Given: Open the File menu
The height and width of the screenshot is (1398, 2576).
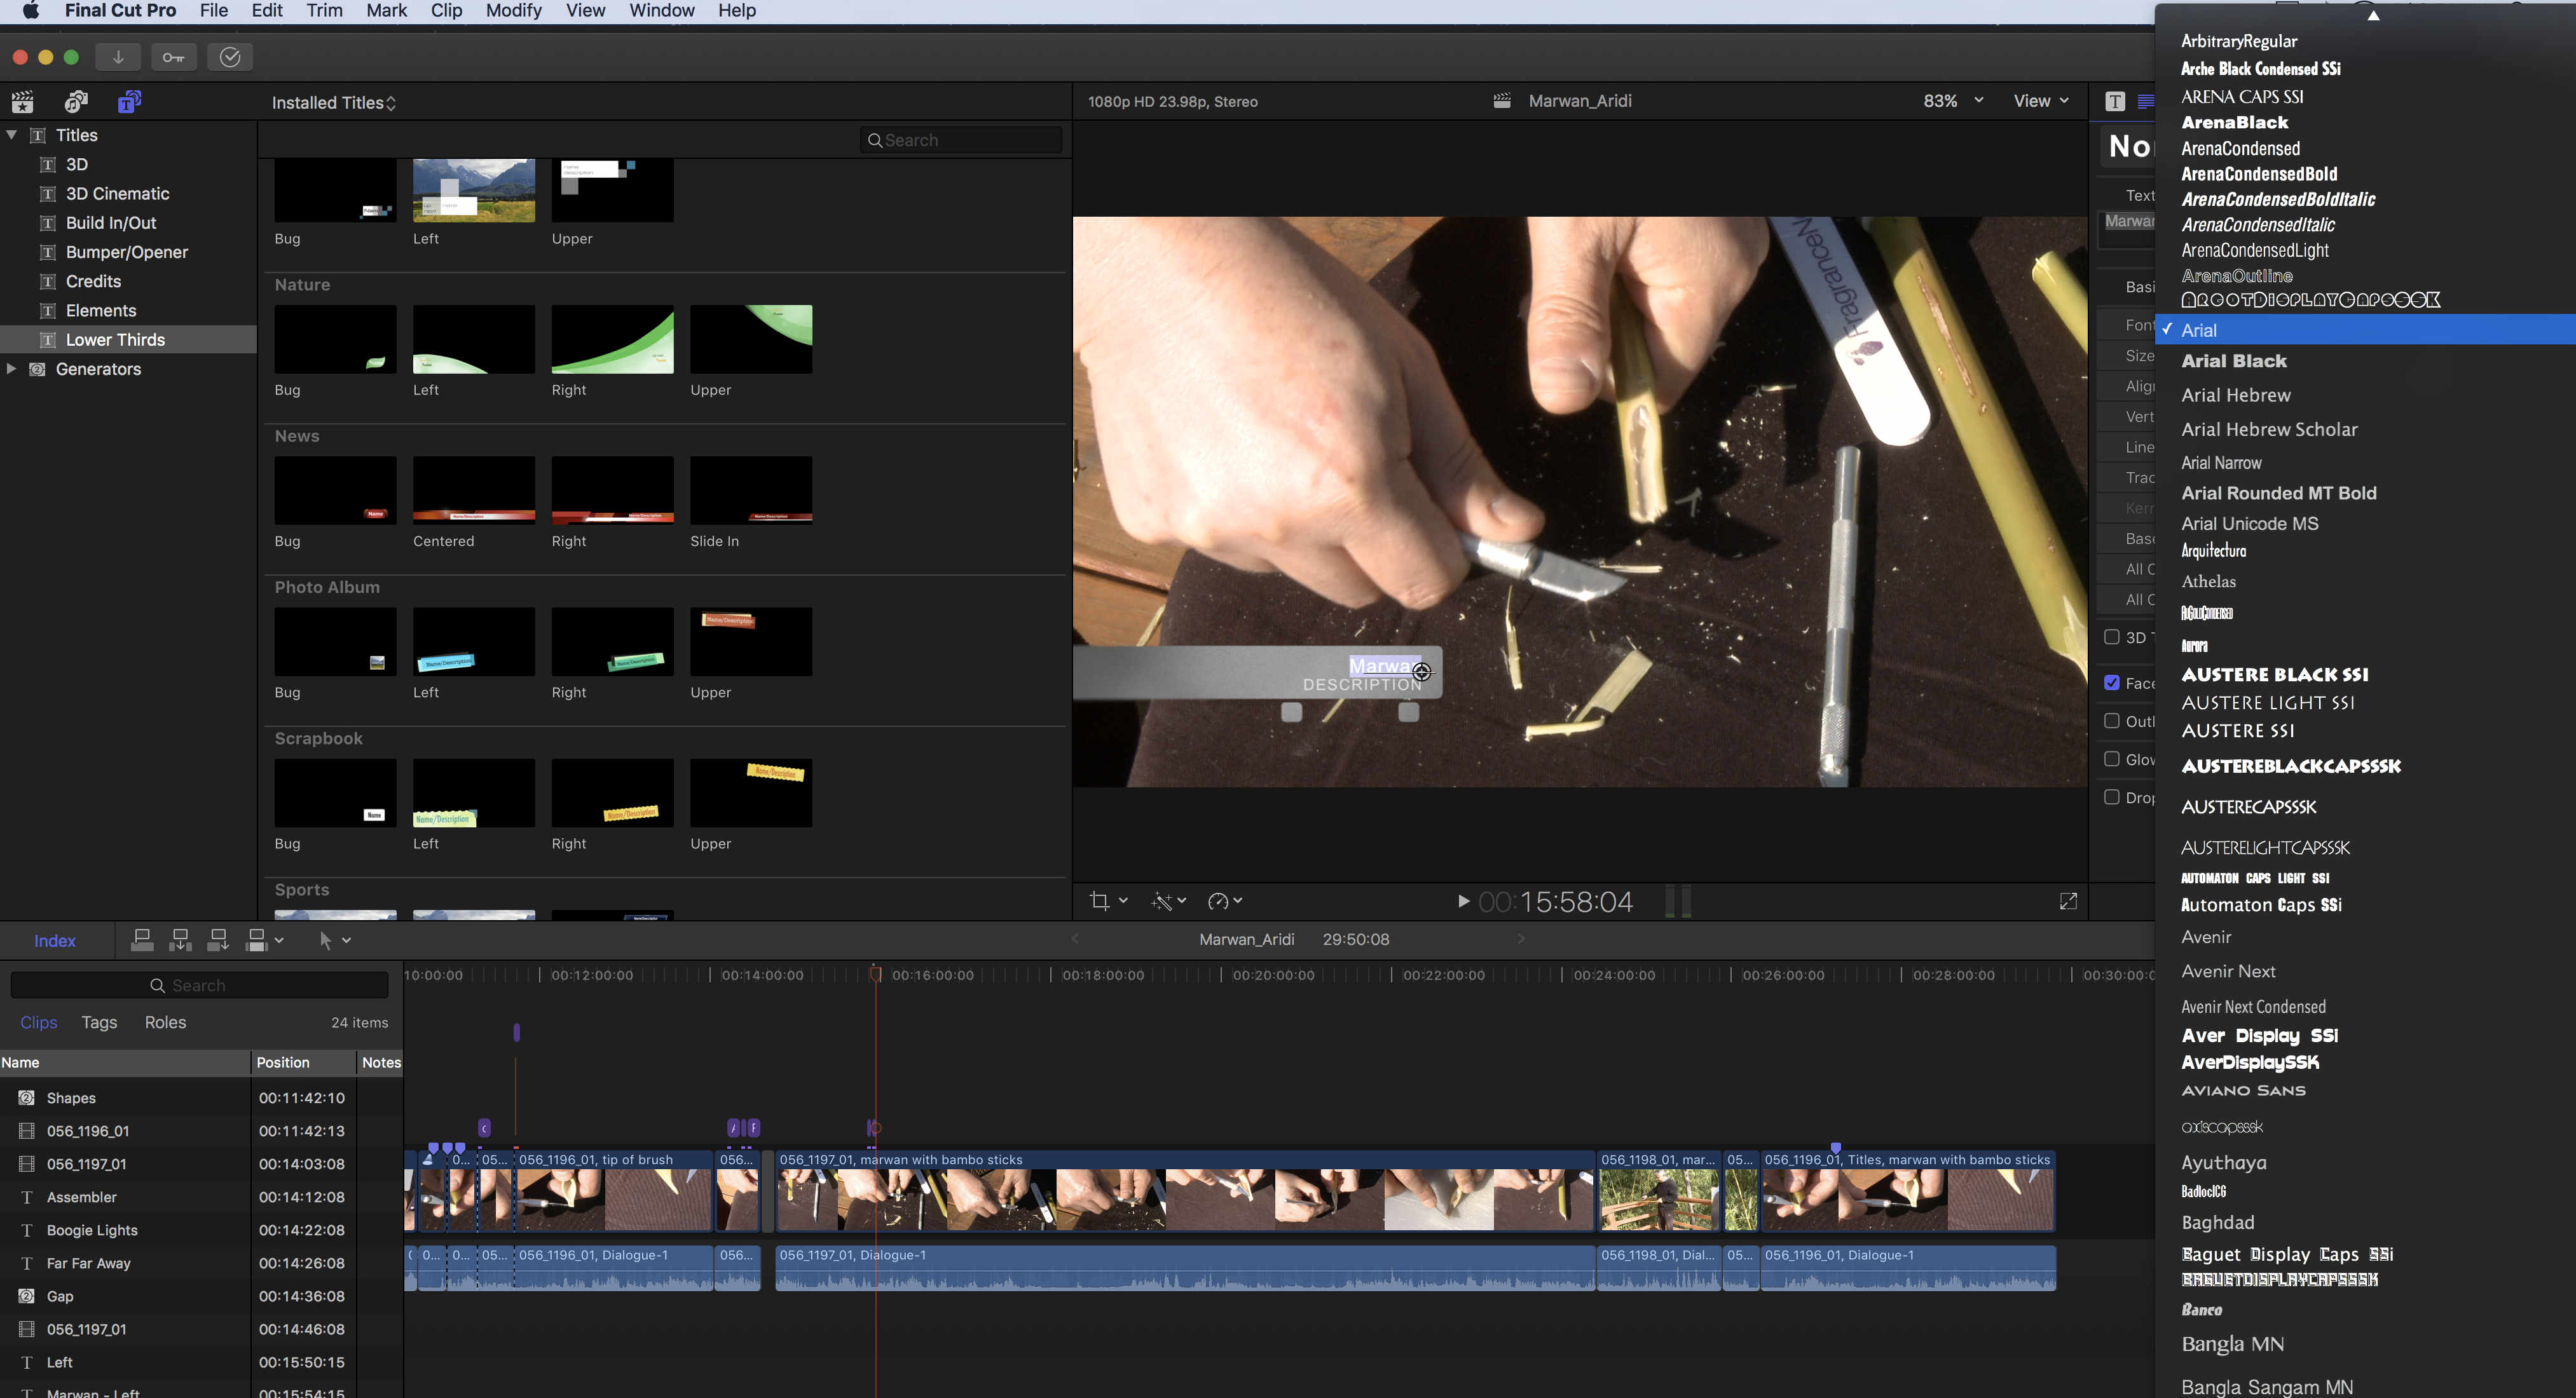Looking at the screenshot, I should [214, 11].
